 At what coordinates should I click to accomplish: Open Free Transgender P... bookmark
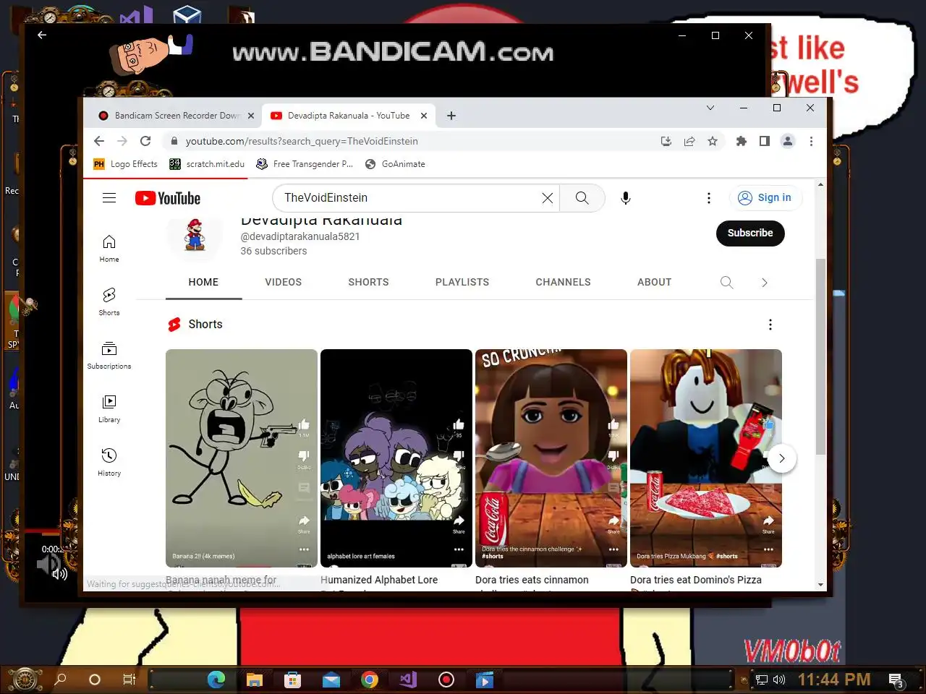(x=305, y=164)
